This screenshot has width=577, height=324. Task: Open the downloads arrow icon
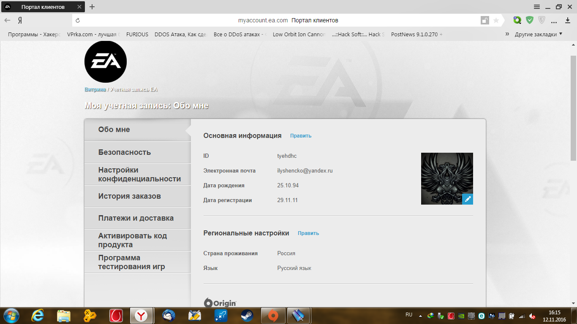[567, 20]
